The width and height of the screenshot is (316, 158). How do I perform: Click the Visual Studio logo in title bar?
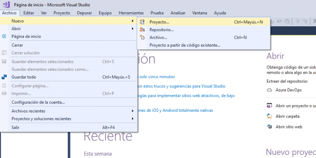pos(6,4)
